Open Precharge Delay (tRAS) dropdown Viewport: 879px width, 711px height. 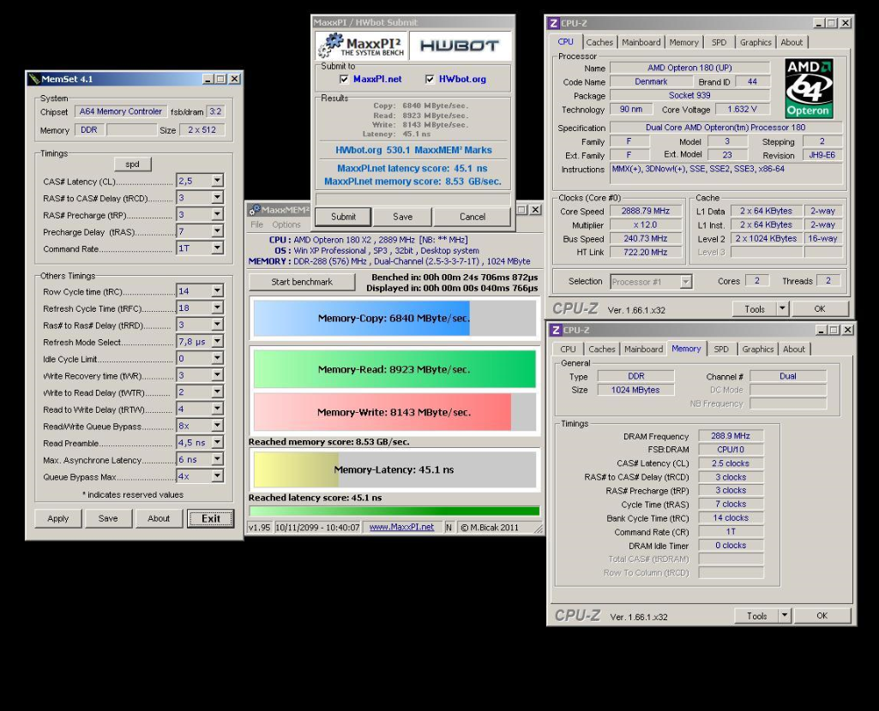tap(217, 230)
